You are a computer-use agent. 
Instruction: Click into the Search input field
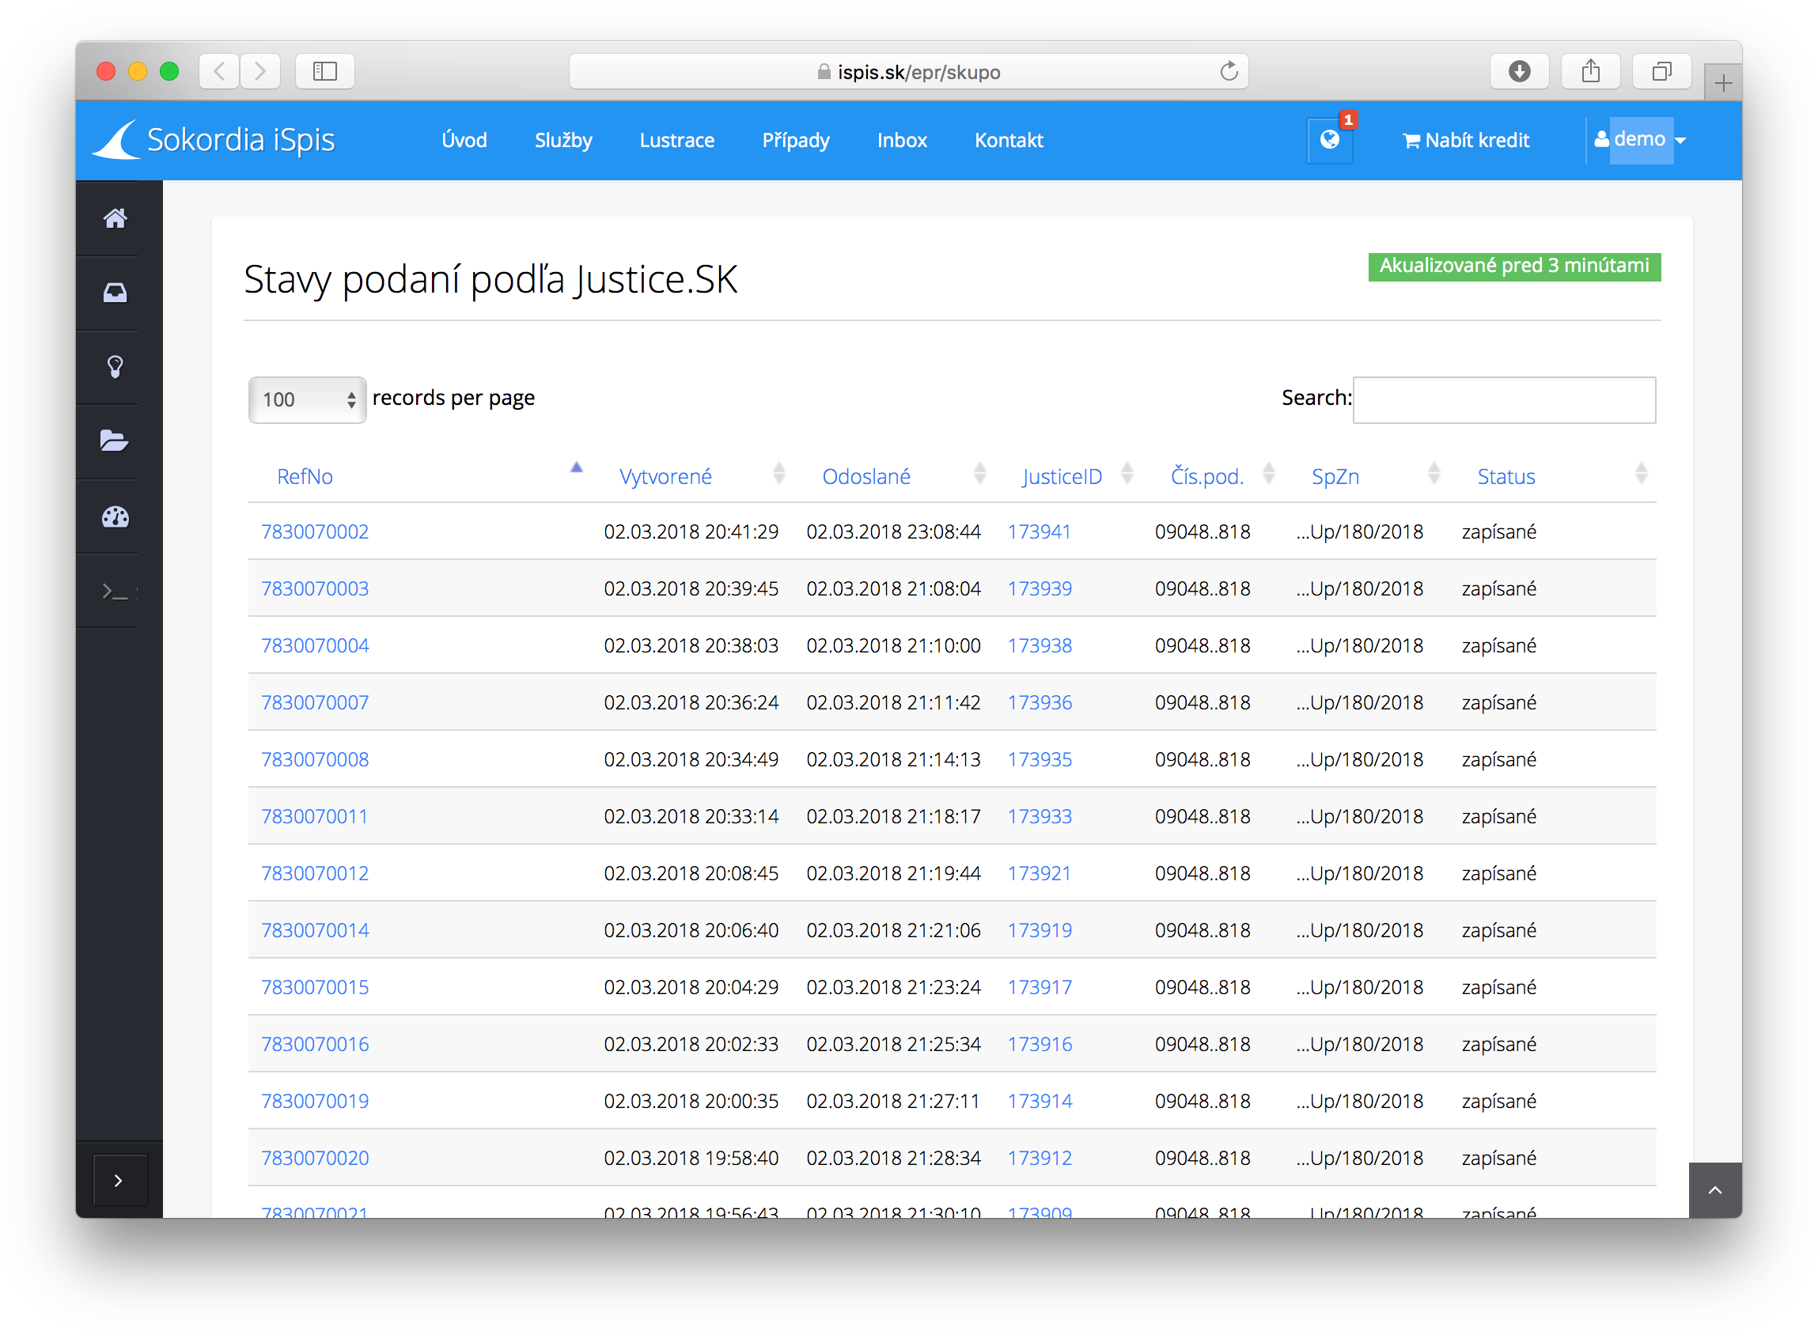(x=1504, y=399)
